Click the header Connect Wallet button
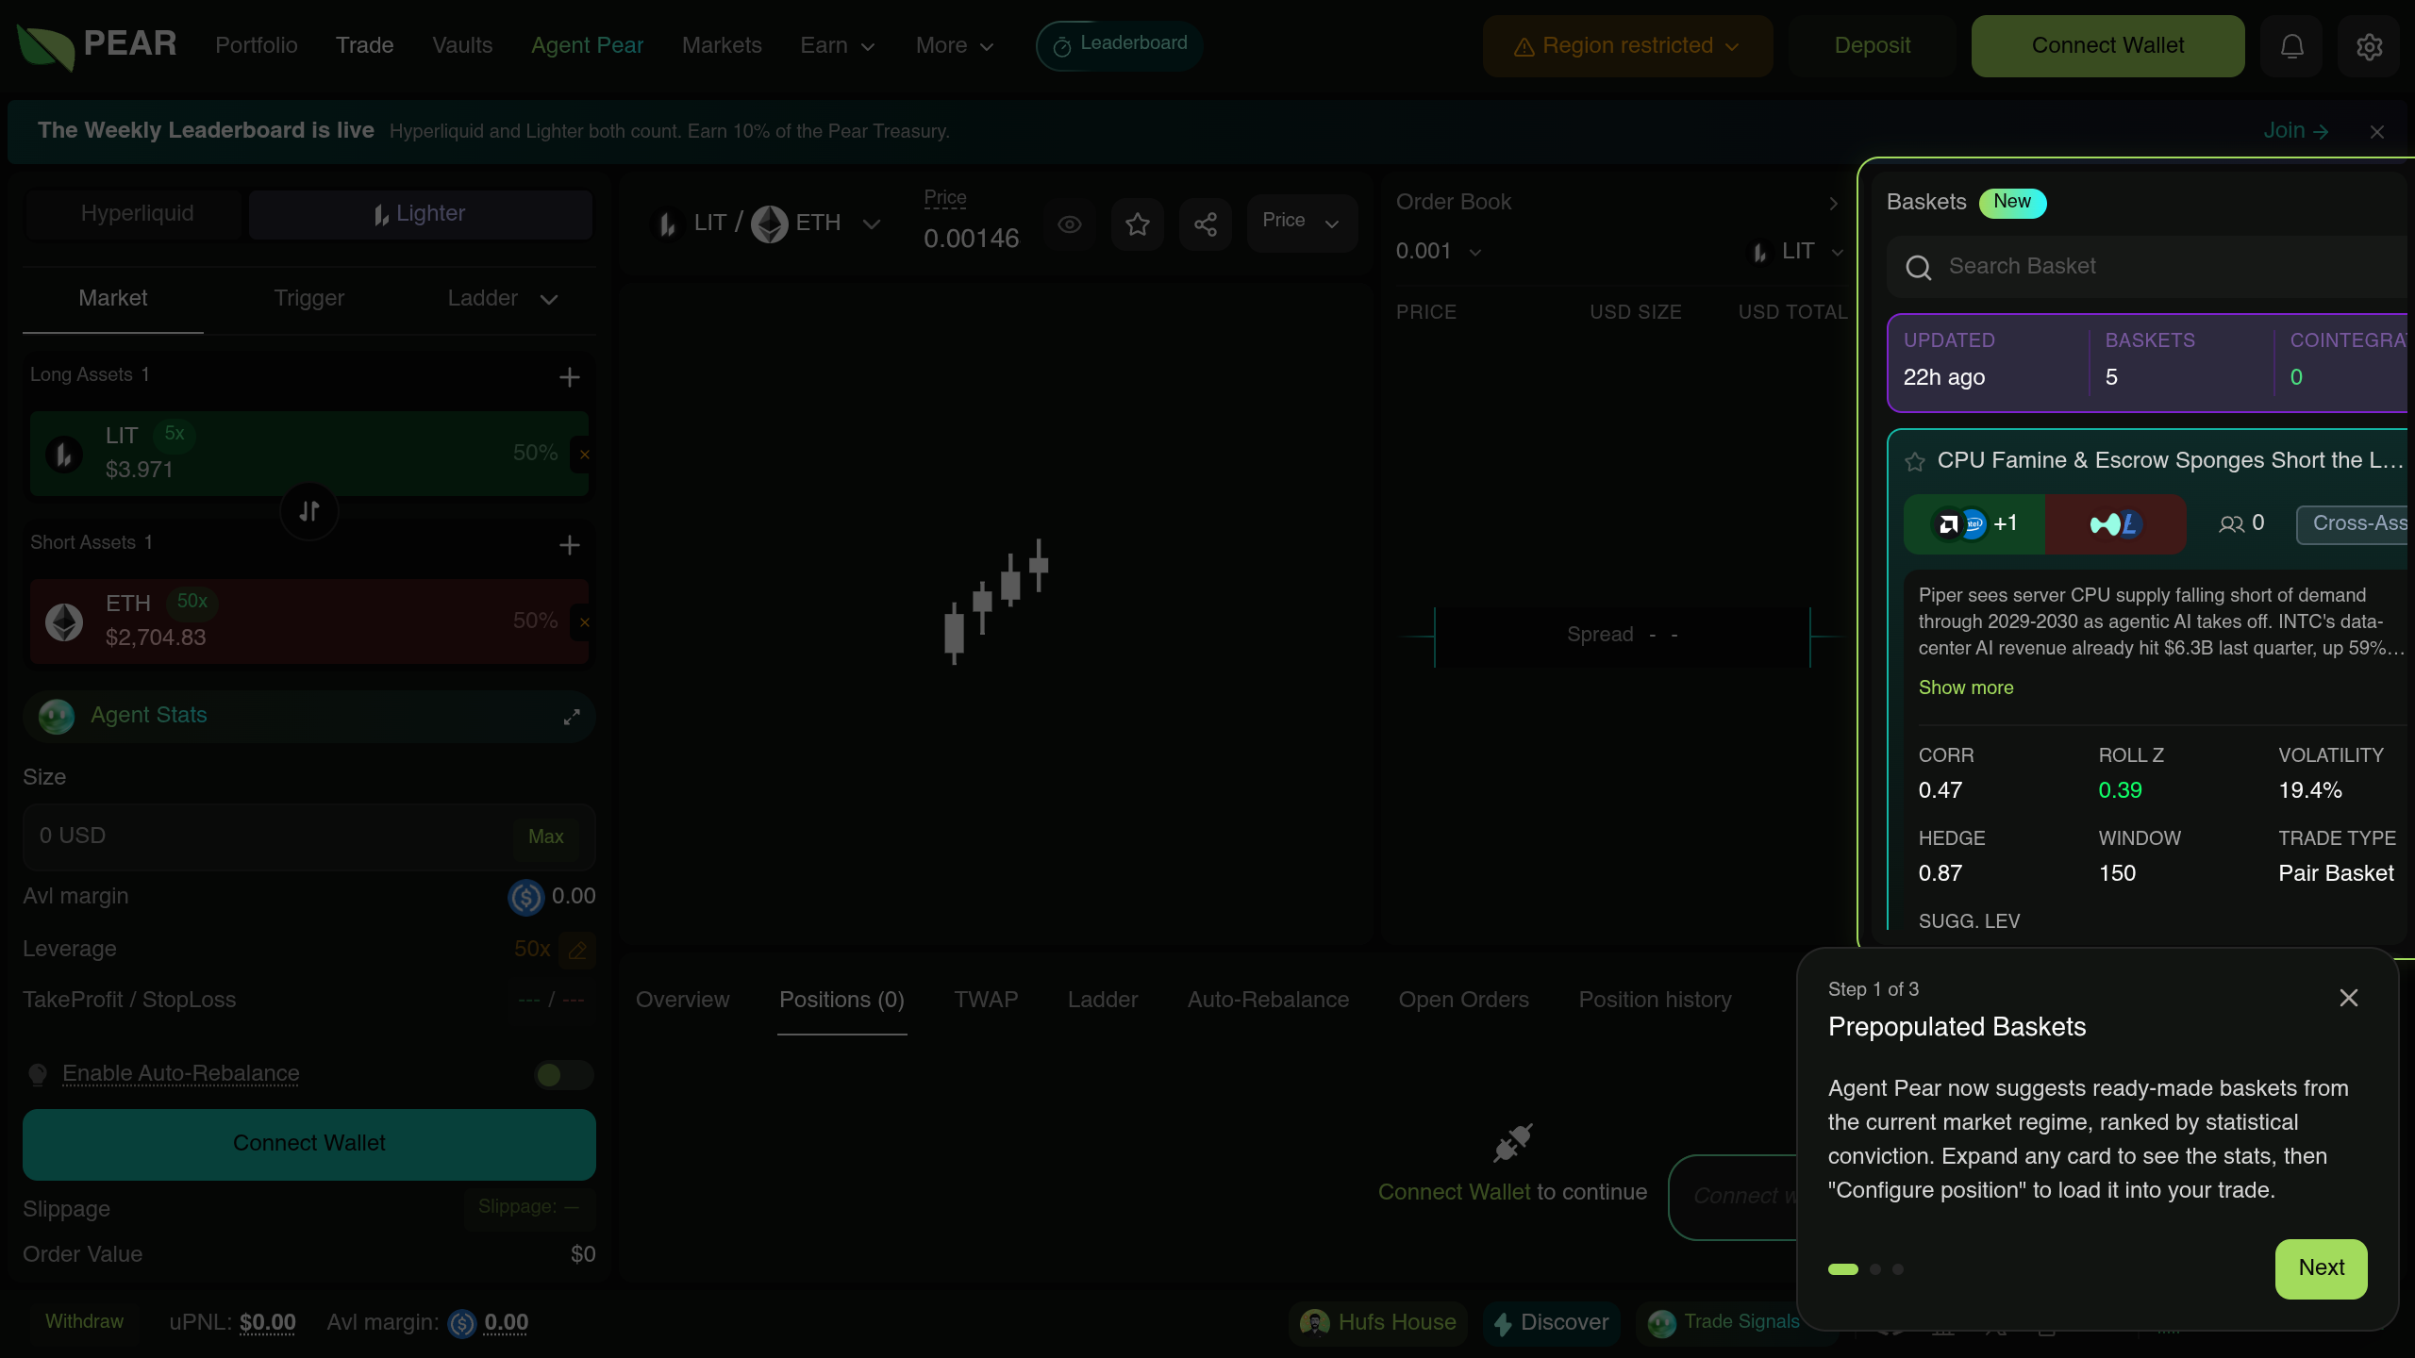 click(2107, 46)
